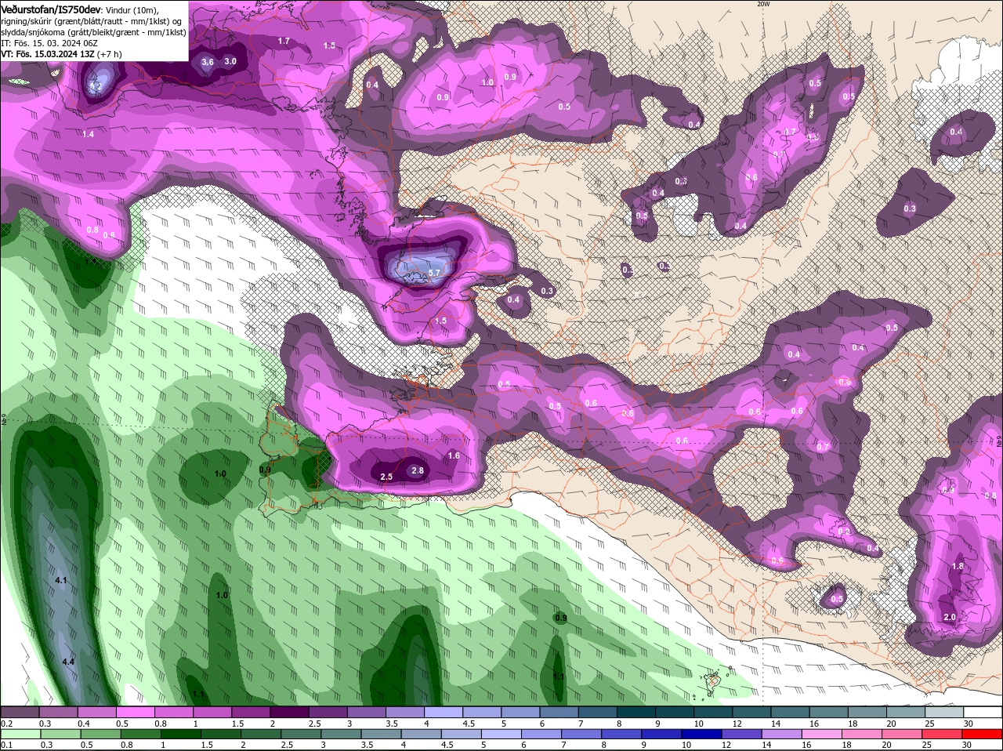The height and width of the screenshot is (751, 1003).
Task: Click the 5.7 snowfall peak value on the map
Action: 436,273
